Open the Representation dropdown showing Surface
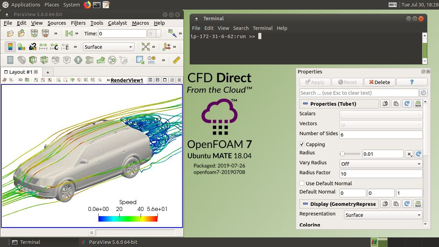Screen dimensions: 439x247 (383, 215)
